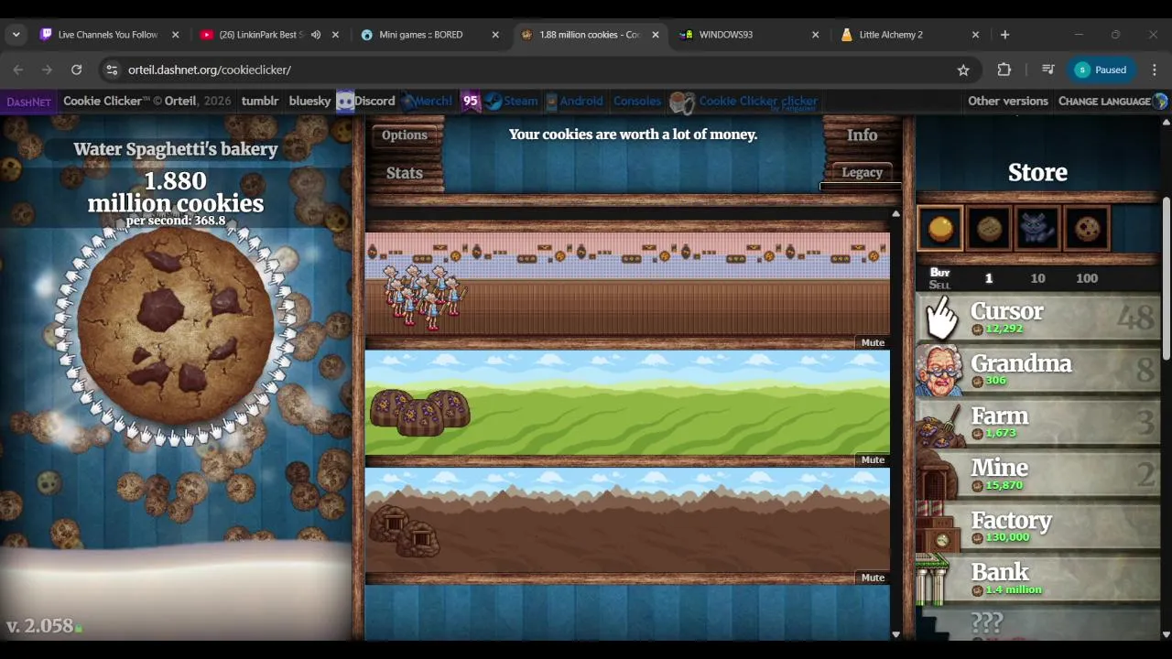The width and height of the screenshot is (1172, 659).
Task: Buy the golden cookie upgrade in store
Action: 940,229
